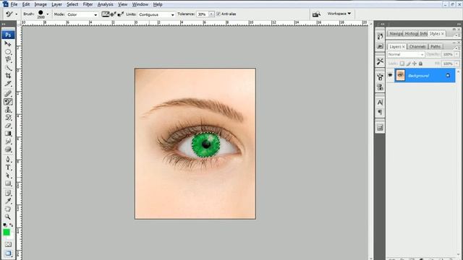Open the Actions panel from dock
This screenshot has height=260, width=463.
[380, 46]
